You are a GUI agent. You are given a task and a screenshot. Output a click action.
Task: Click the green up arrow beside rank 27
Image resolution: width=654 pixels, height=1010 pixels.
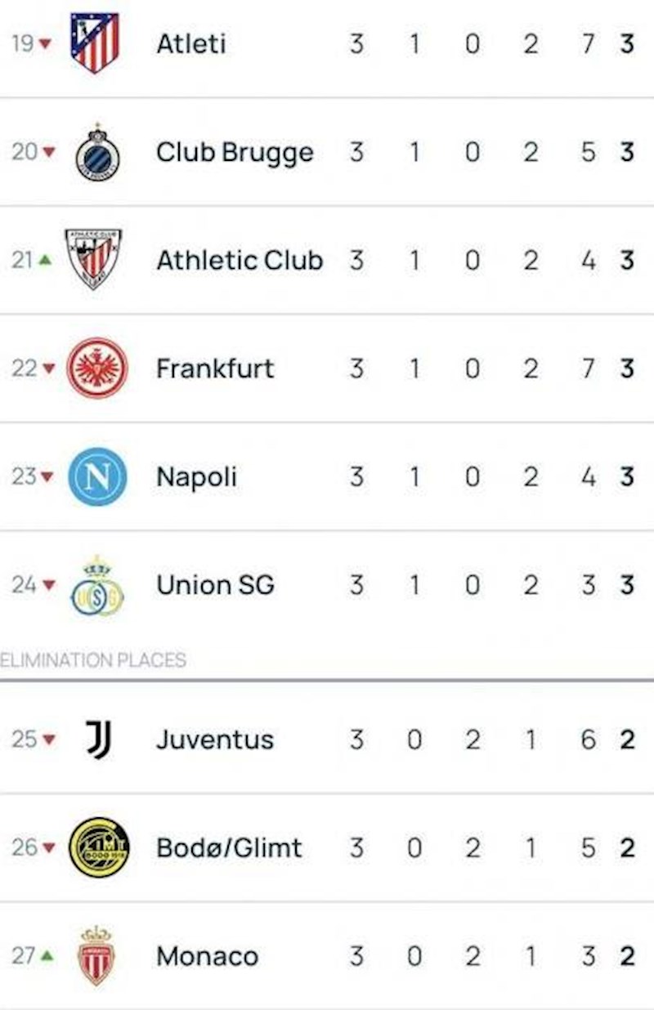point(45,955)
